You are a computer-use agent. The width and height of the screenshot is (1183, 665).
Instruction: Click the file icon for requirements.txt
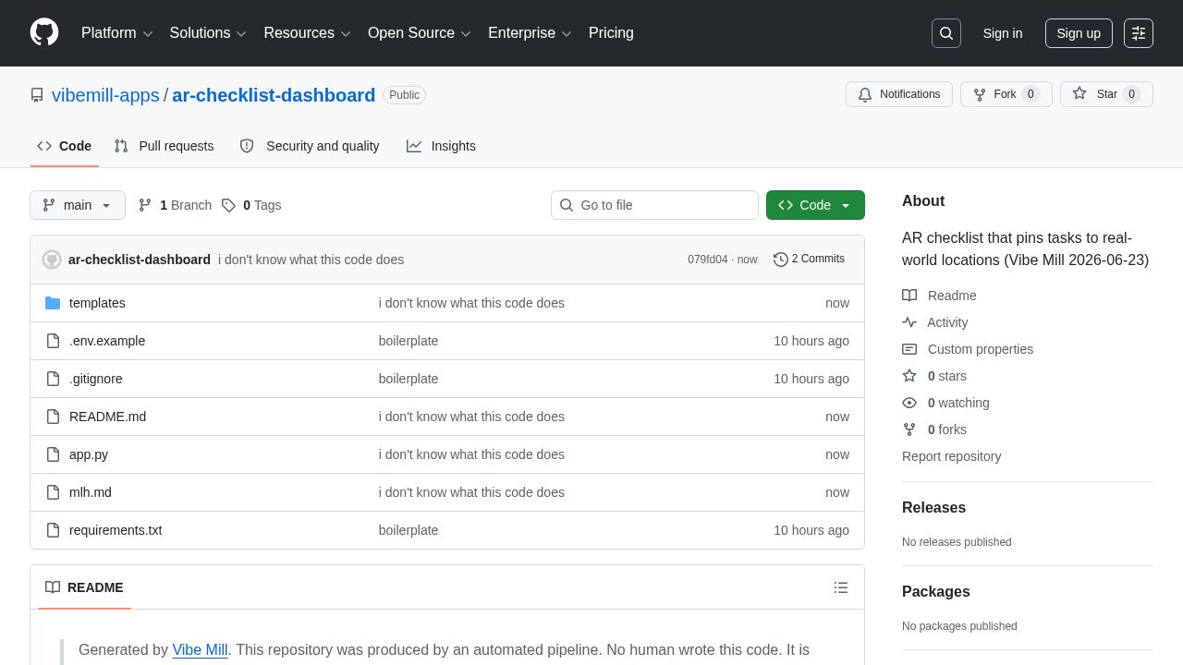click(x=53, y=530)
